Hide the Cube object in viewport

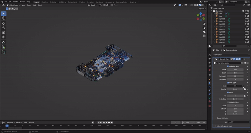click(246, 14)
